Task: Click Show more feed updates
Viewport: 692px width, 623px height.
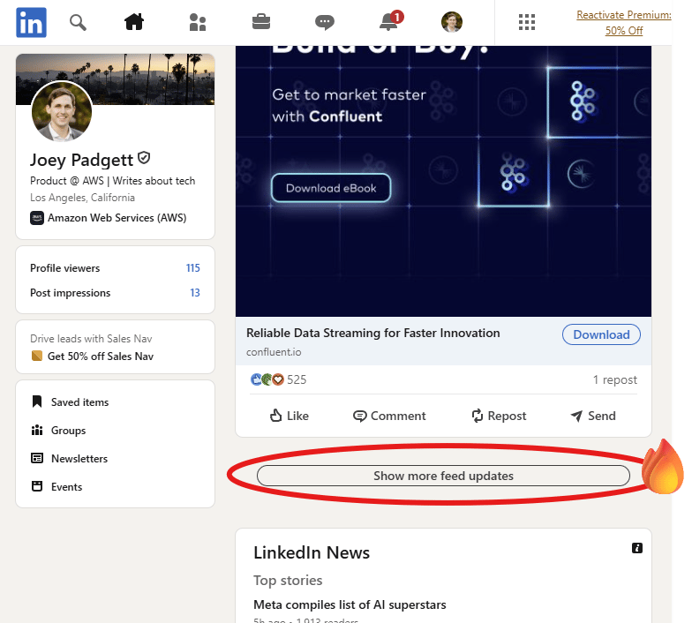Action: click(x=443, y=476)
